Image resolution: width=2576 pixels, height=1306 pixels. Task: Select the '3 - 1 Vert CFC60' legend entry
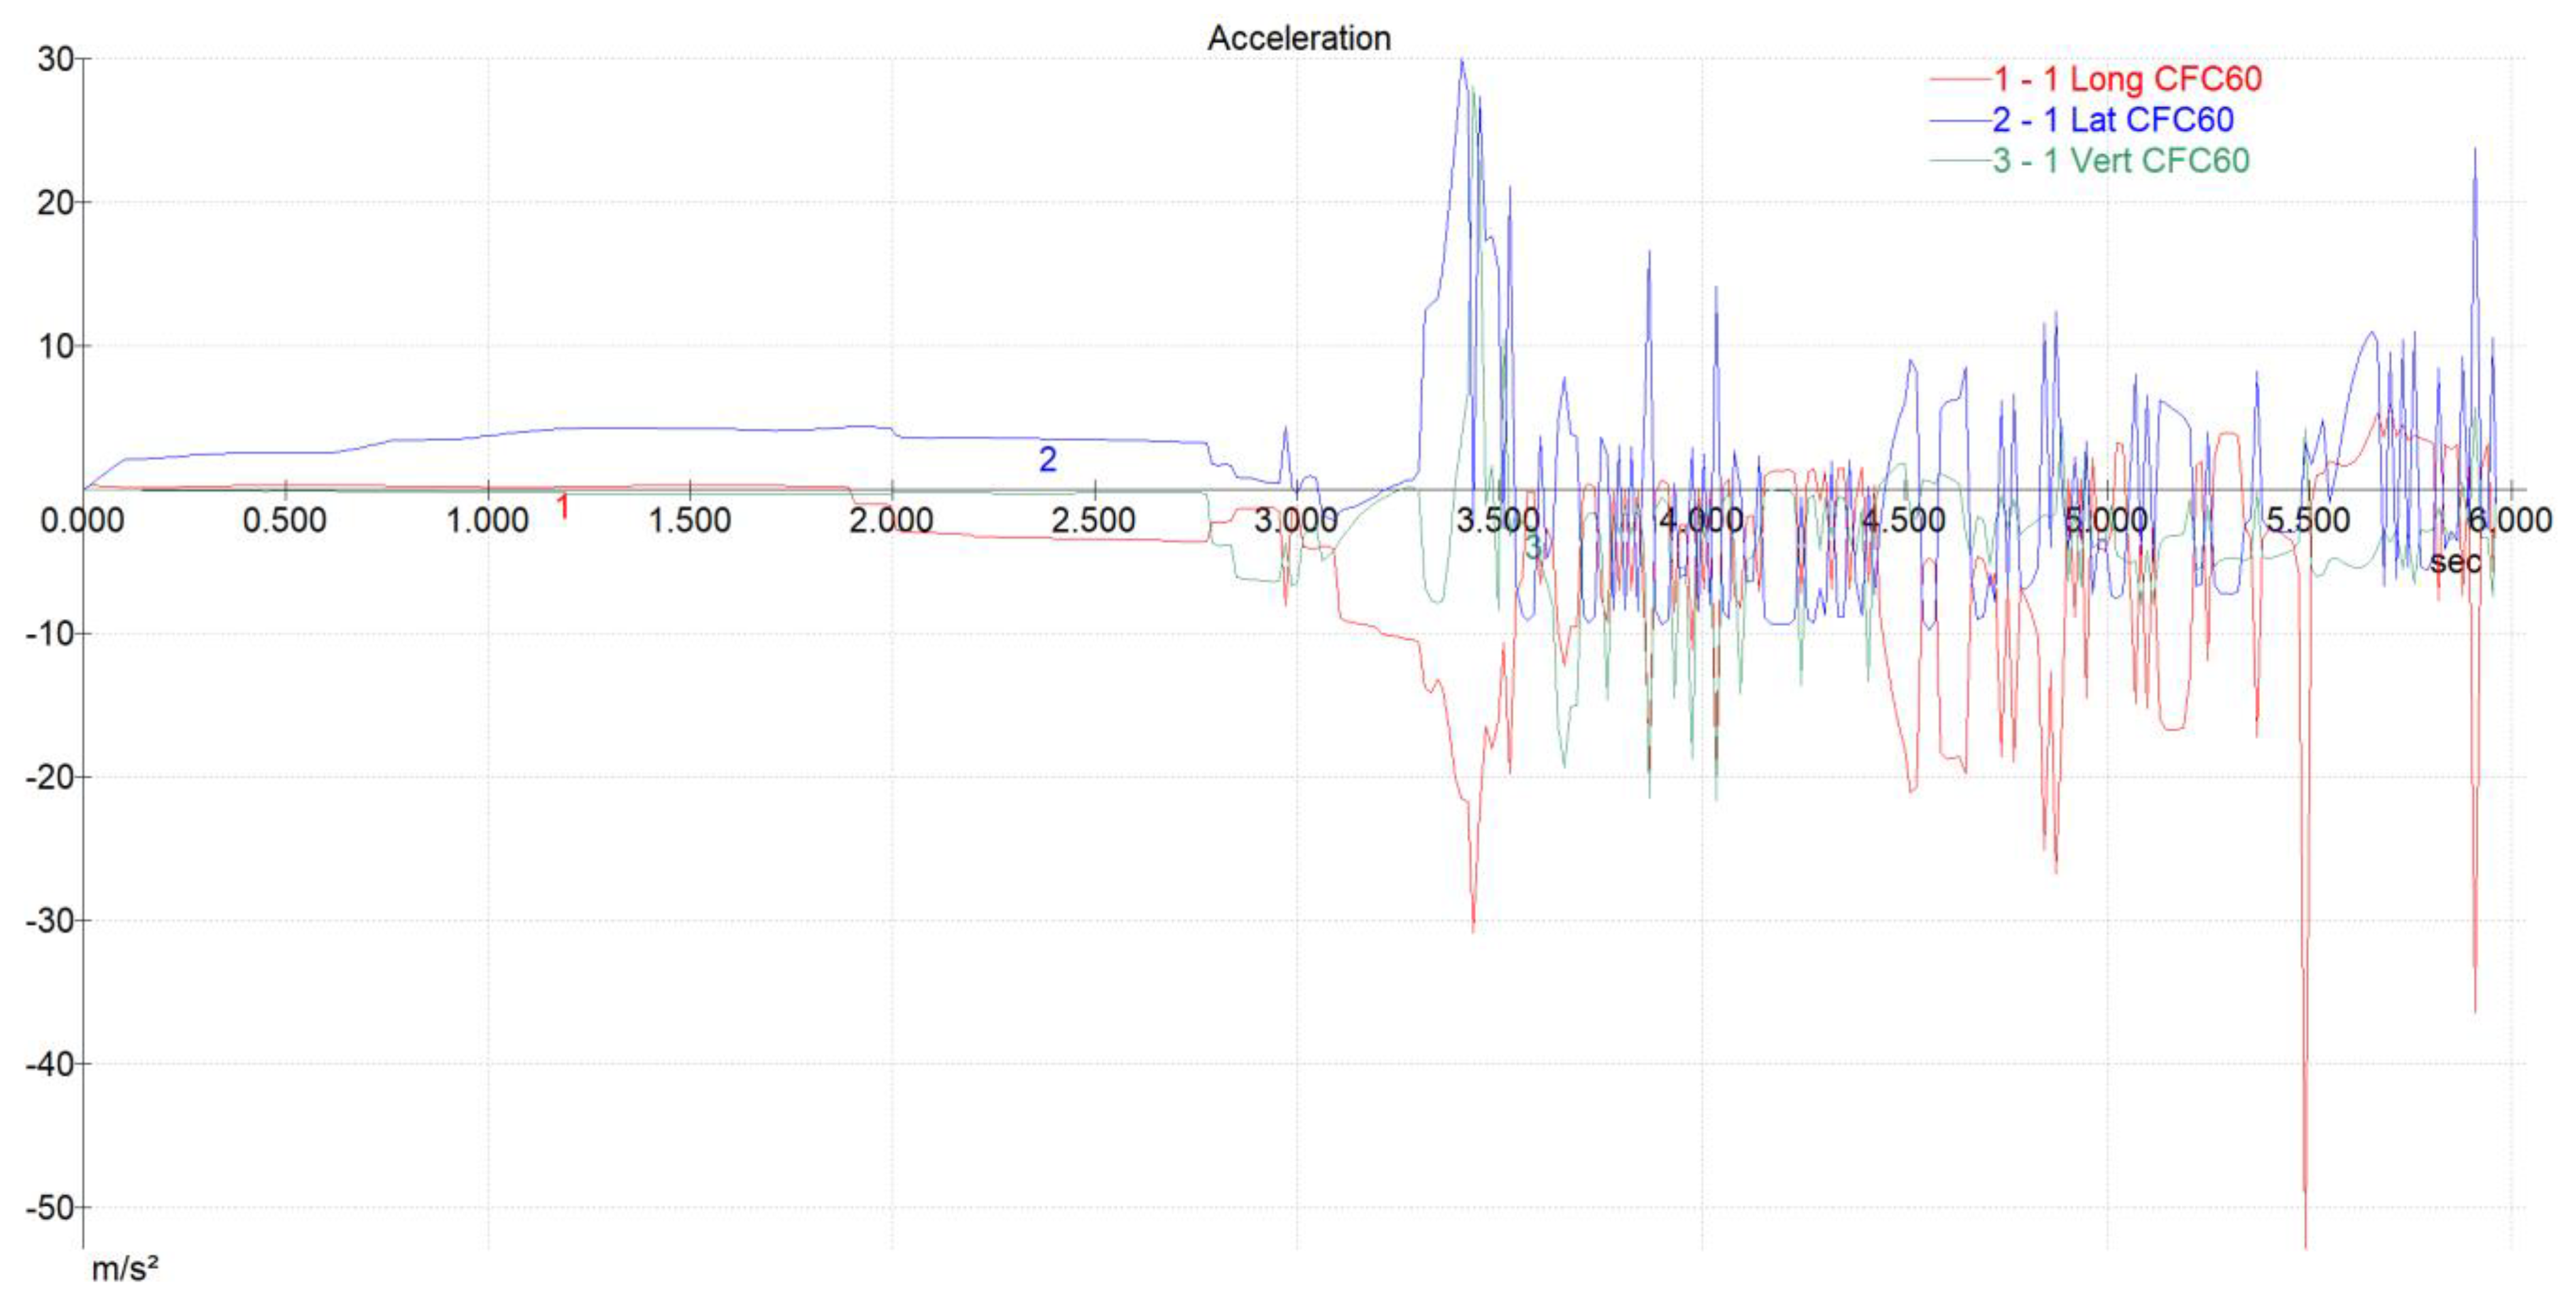pyautogui.click(x=2120, y=161)
